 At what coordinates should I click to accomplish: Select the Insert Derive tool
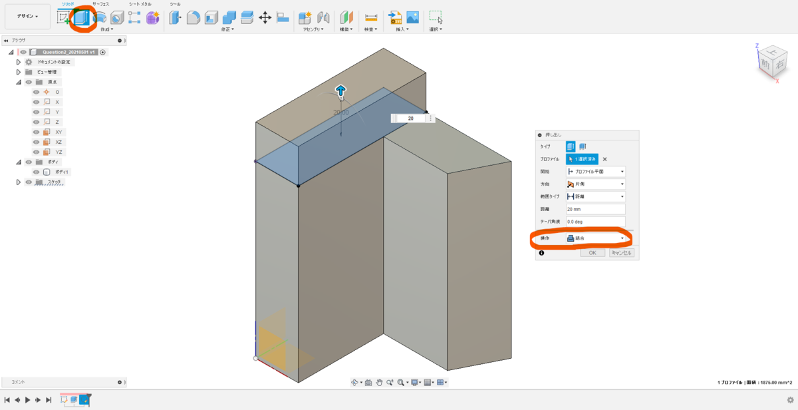(395, 18)
